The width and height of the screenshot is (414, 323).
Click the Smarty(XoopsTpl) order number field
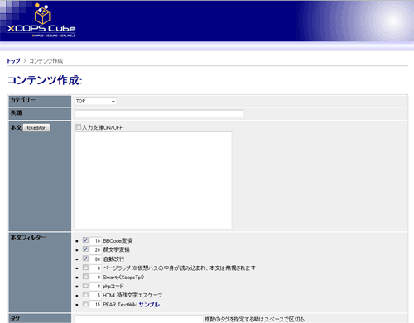pyautogui.click(x=96, y=278)
